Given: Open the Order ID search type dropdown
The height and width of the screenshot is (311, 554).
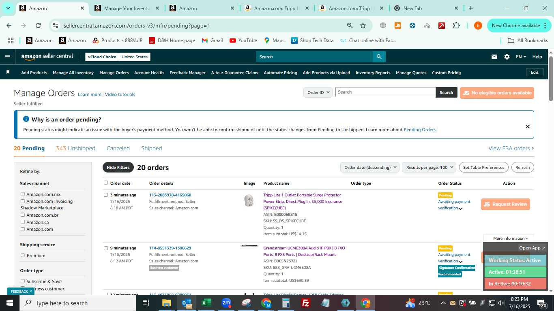Looking at the screenshot, I should tap(318, 92).
